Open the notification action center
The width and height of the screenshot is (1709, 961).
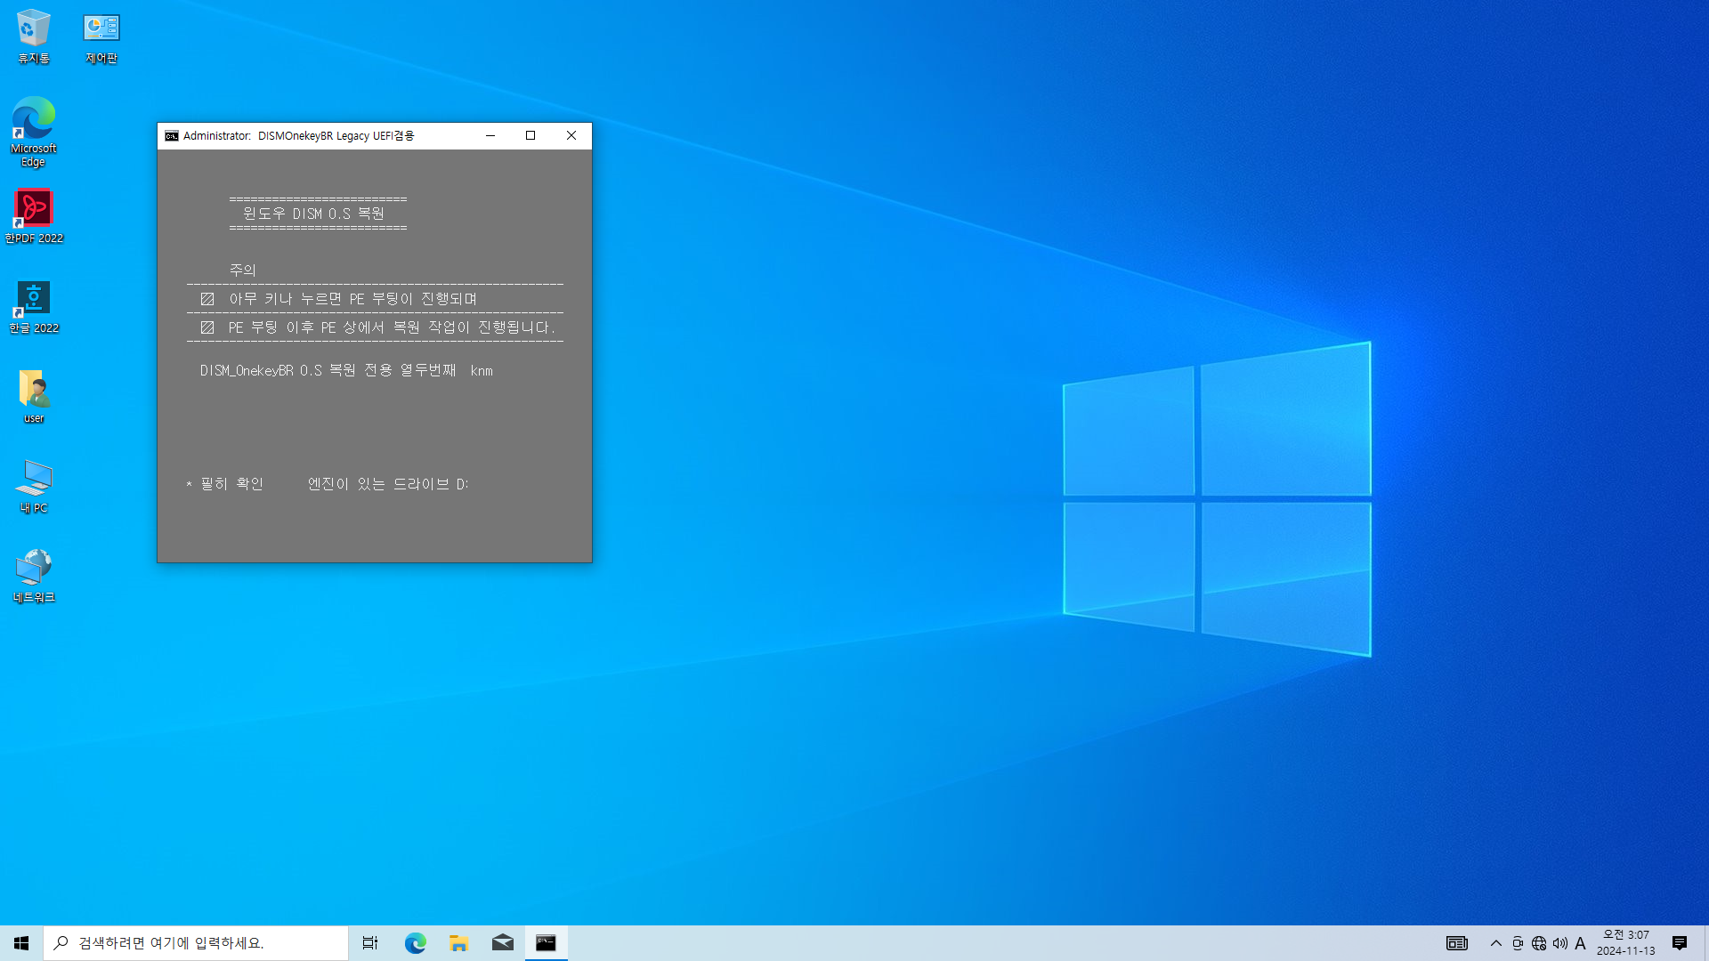point(1680,943)
